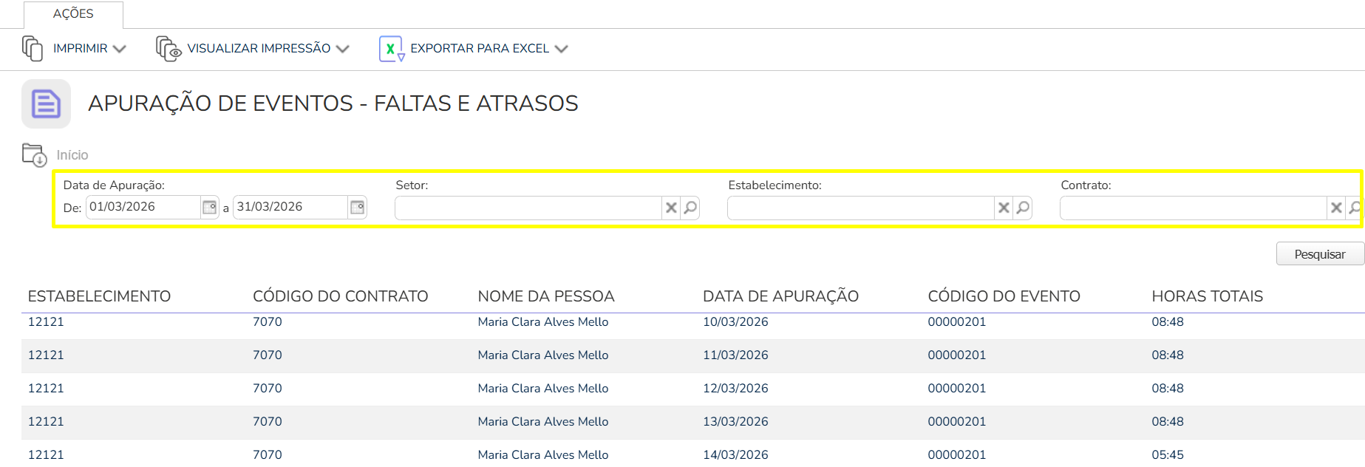Open Estabelecimento lookup search magnifier
The width and height of the screenshot is (1365, 467).
[x=1023, y=208]
